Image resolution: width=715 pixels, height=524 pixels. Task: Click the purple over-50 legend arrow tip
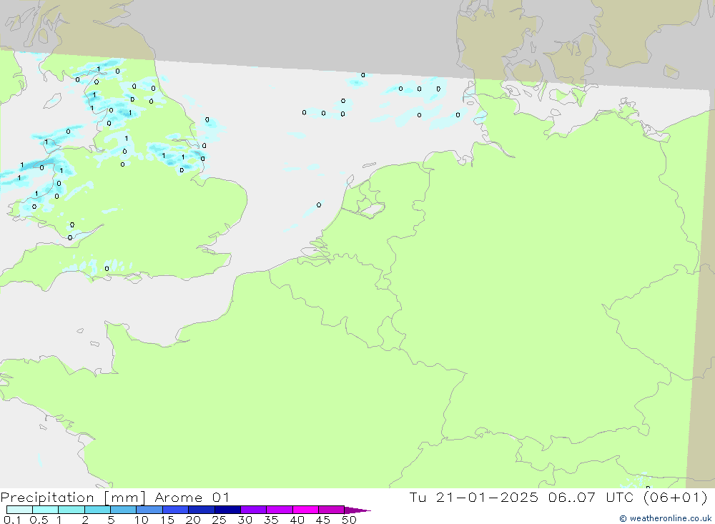(x=357, y=510)
